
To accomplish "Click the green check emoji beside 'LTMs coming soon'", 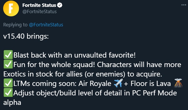I will coord(8,83).
